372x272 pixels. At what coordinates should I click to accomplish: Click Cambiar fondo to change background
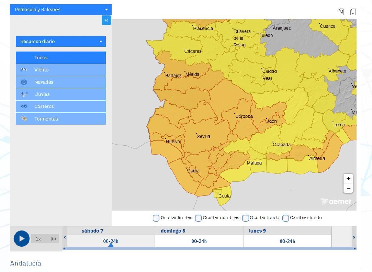click(x=286, y=218)
